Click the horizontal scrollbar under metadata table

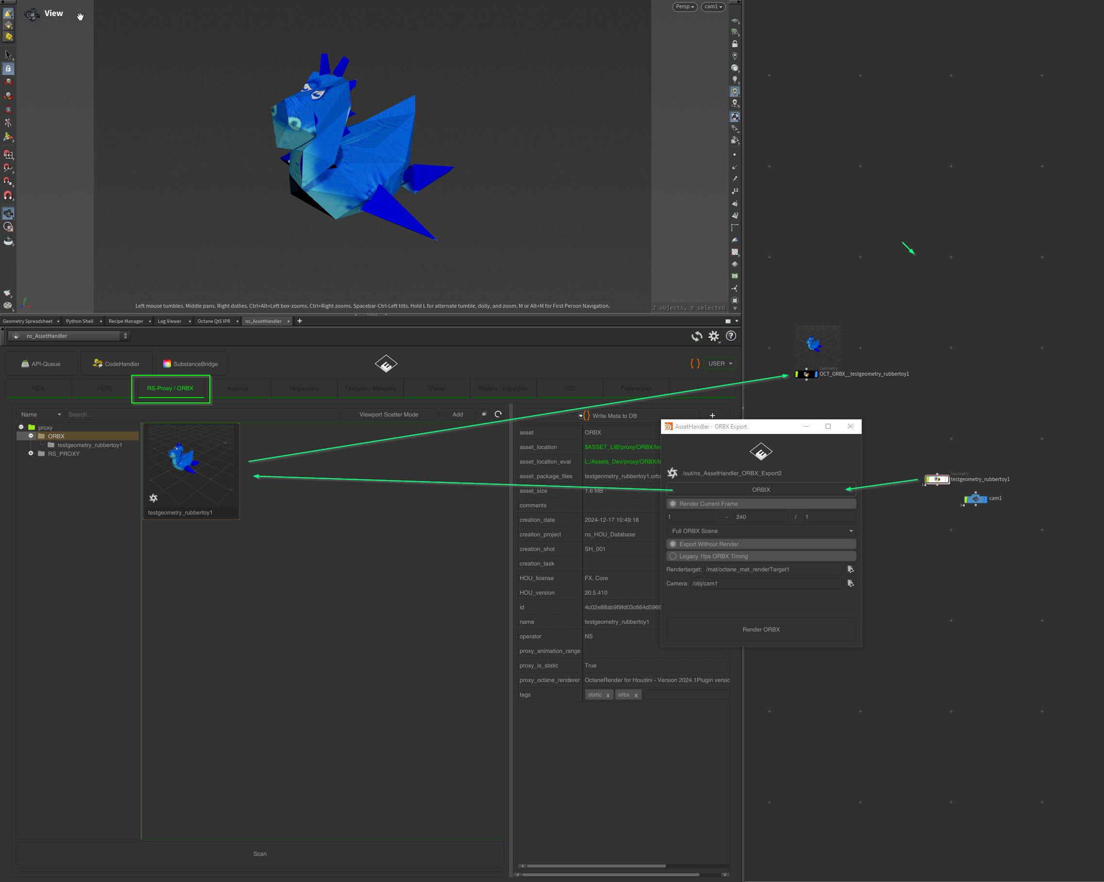point(596,866)
